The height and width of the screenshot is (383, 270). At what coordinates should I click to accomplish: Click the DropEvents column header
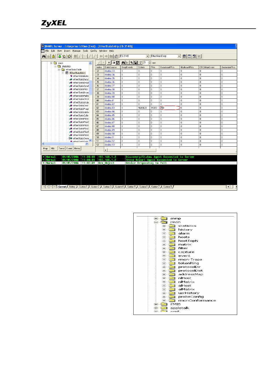pos(129,67)
